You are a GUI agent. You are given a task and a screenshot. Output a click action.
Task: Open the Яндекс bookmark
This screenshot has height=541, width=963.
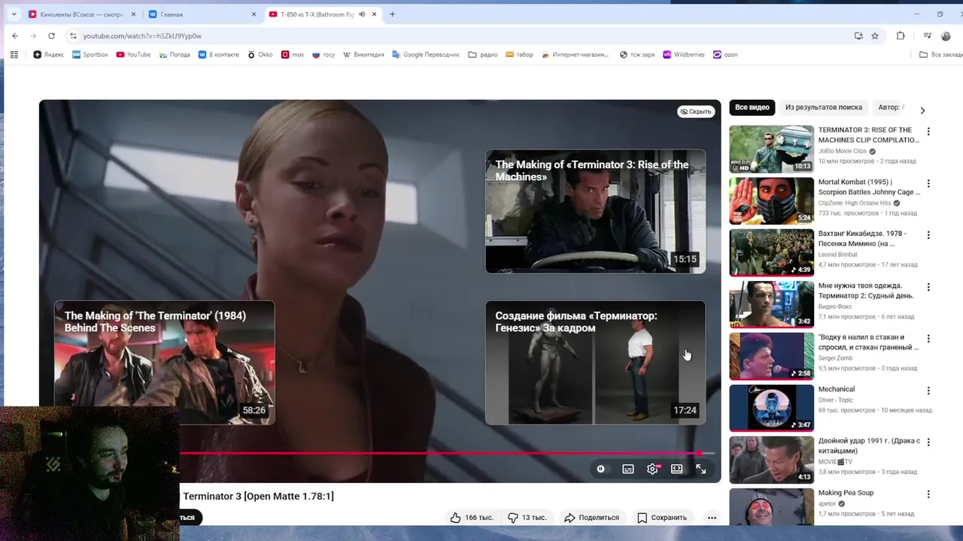click(x=49, y=55)
